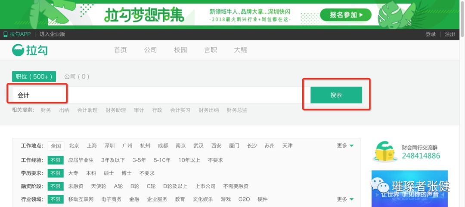Select 不限 for 融资阶段

[56, 186]
